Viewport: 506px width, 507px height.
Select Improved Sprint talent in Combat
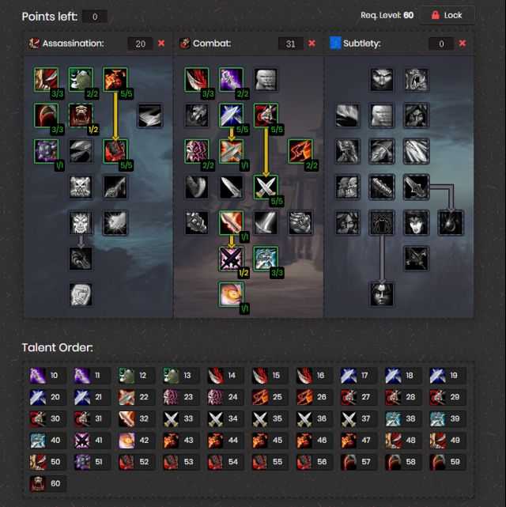pyautogui.click(x=300, y=151)
